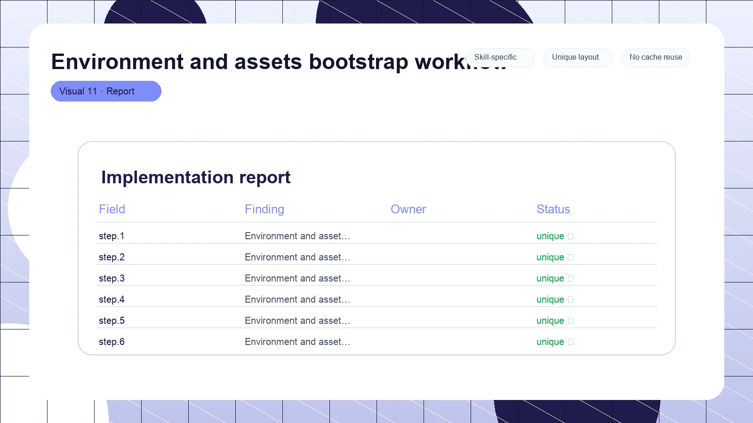
Task: Click the unique status in step.5 row
Action: pos(550,321)
